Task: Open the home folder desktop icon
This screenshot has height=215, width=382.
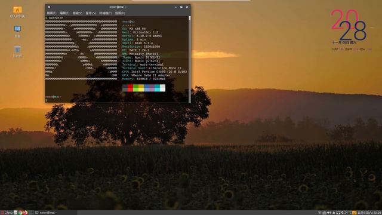Action: pos(17,12)
